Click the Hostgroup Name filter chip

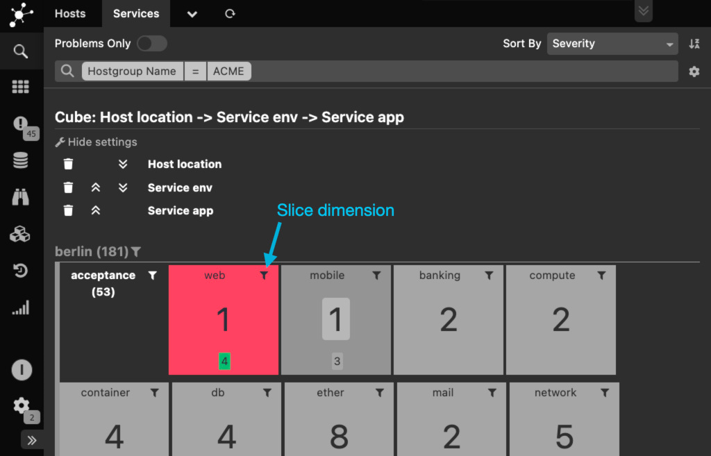click(x=132, y=71)
